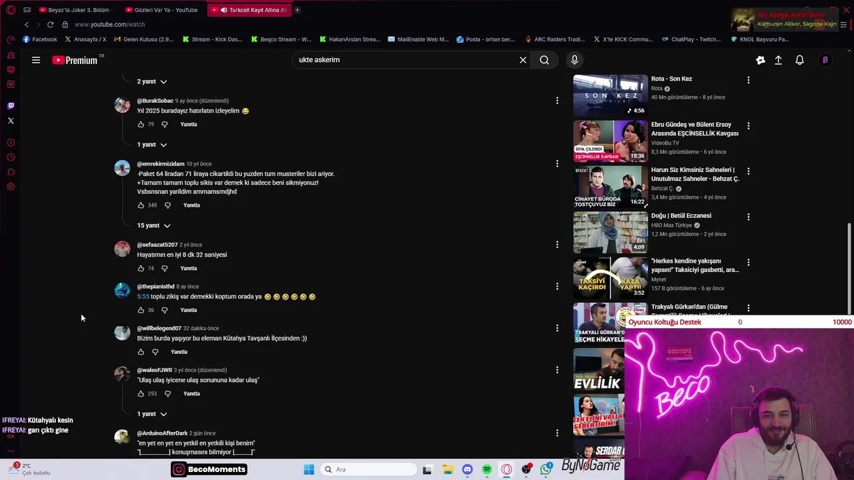Activate voice search microphone

click(x=574, y=60)
